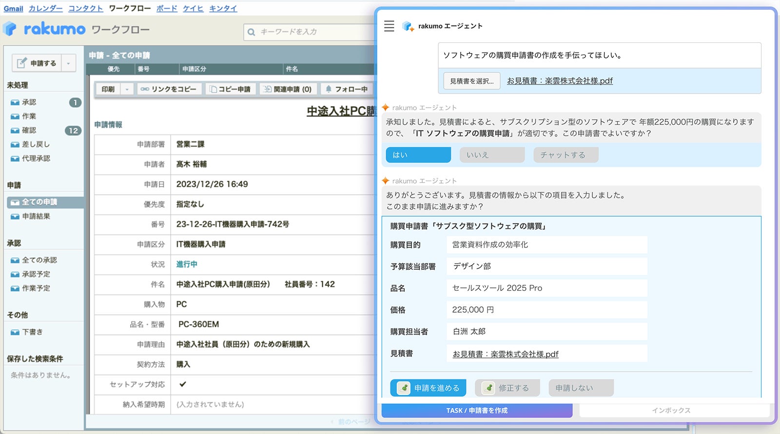Click the コピー申請 toolbar button
Viewport: 780px width, 434px height.
click(230, 89)
